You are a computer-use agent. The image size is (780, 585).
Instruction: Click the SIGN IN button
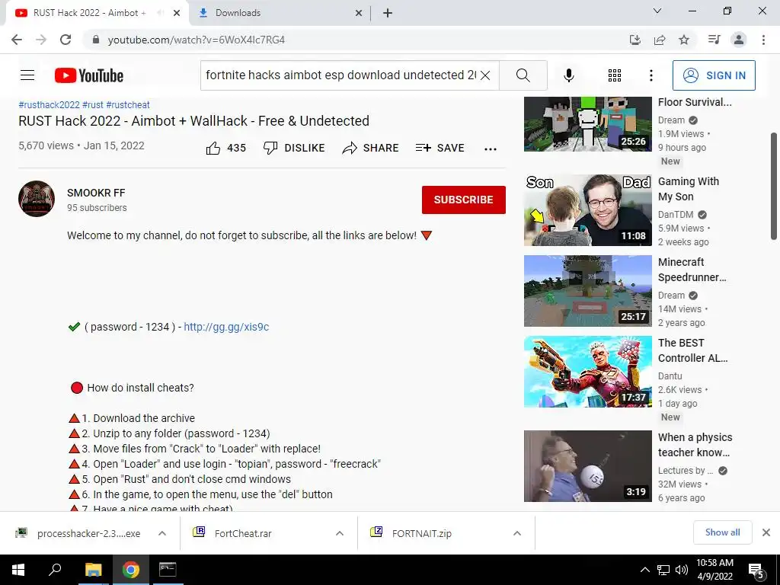click(x=714, y=75)
